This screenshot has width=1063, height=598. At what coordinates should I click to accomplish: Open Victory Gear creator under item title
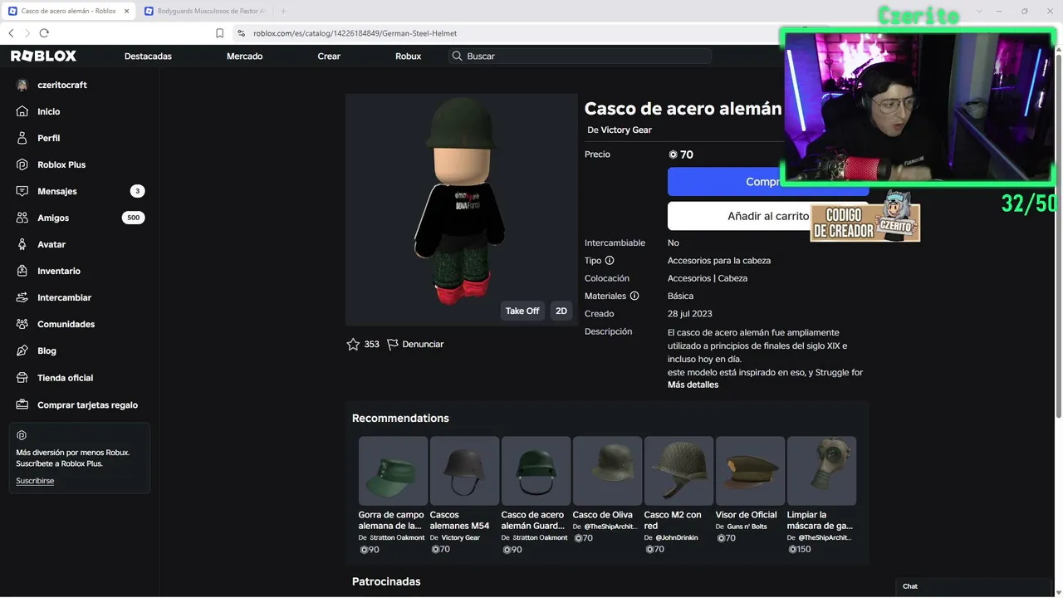[626, 130]
